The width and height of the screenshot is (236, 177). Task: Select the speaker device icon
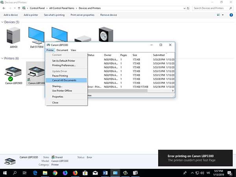(x=106, y=35)
